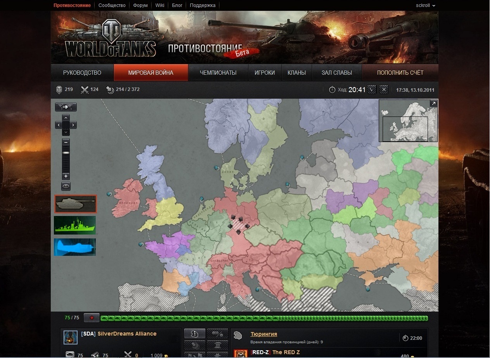Open the Форум top link
This screenshot has height=358, width=490.
coord(140,5)
